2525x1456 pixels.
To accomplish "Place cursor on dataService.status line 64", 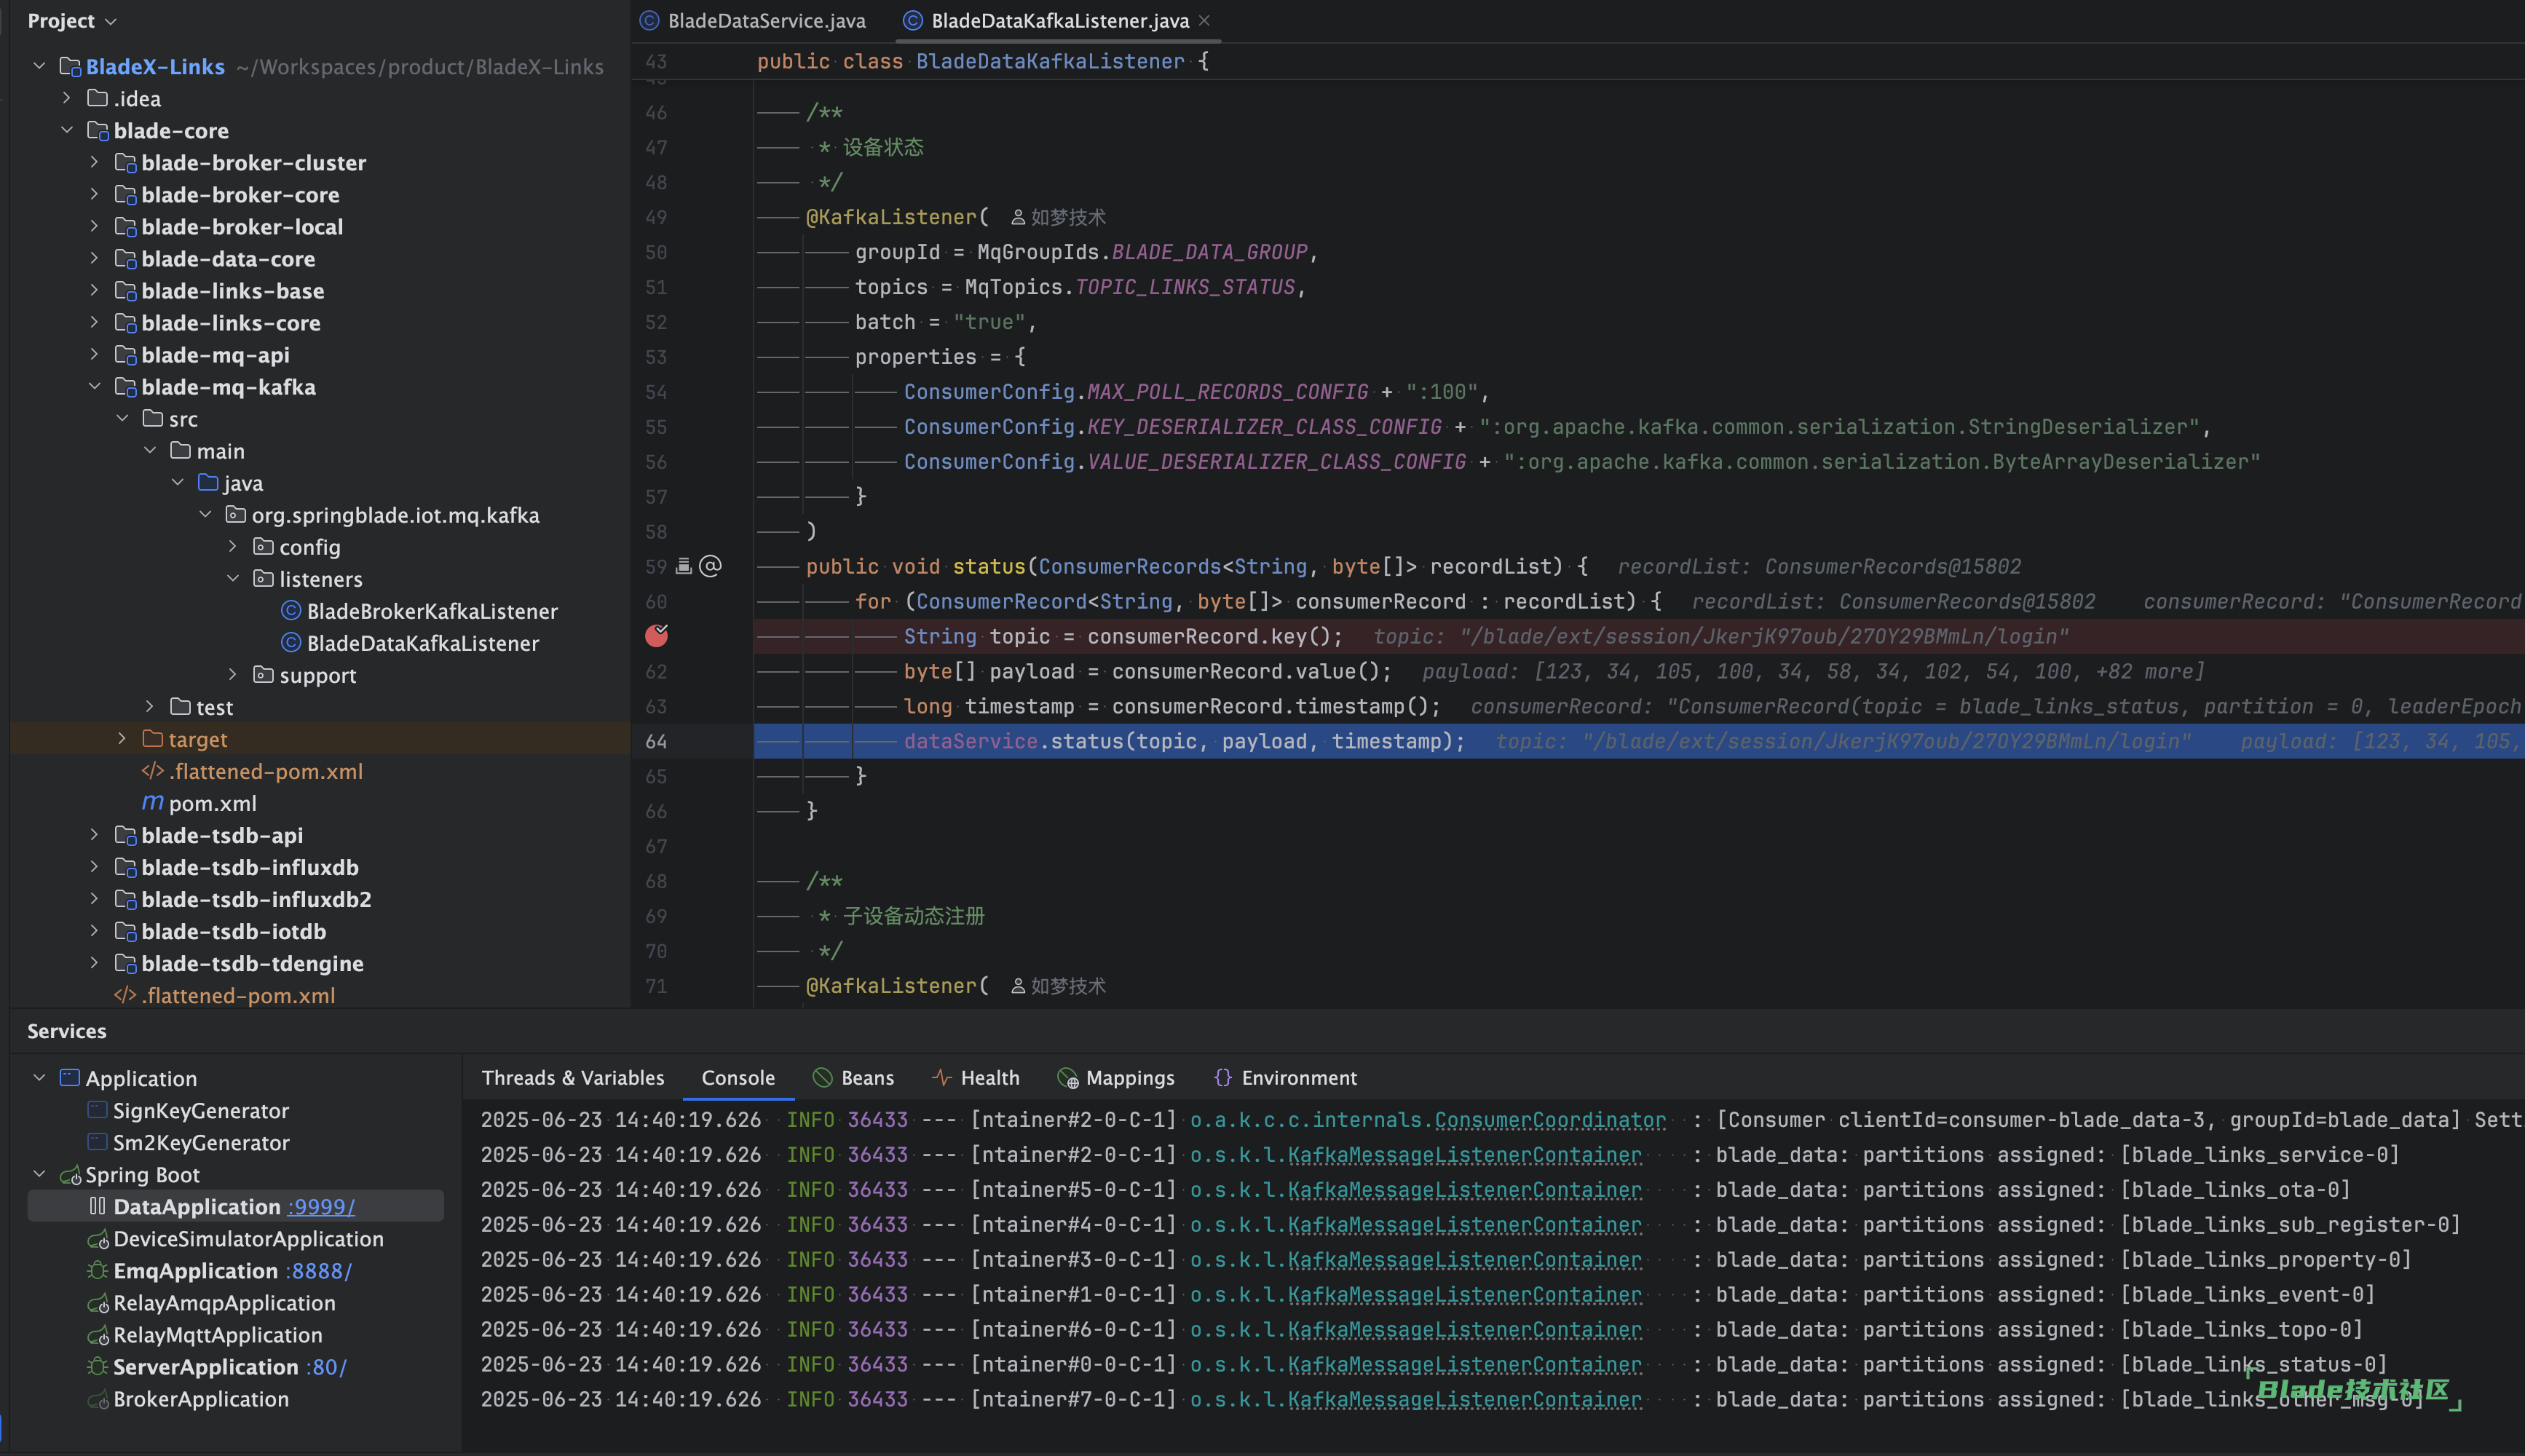I will click(x=1184, y=741).
